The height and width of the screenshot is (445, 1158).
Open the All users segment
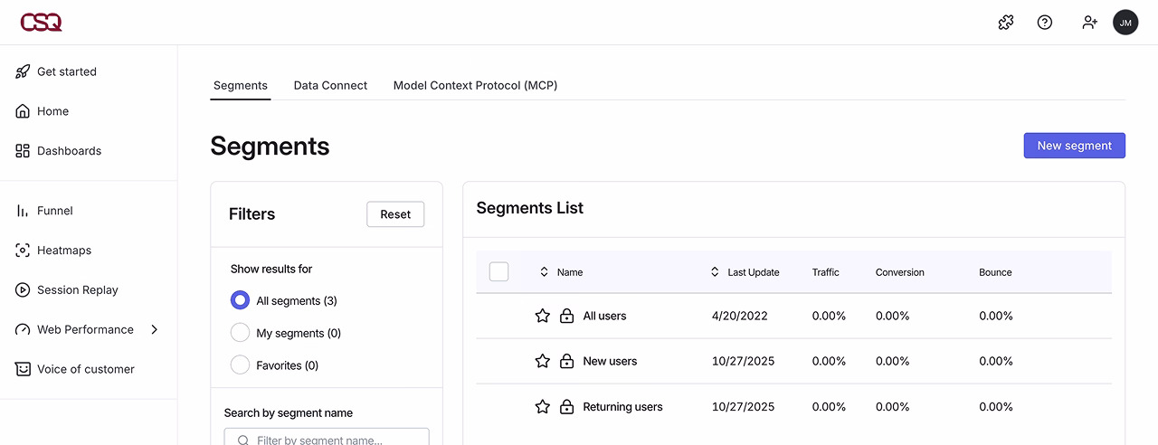point(604,316)
